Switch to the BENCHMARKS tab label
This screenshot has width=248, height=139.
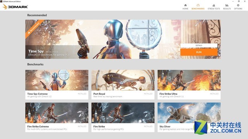(x=198, y=9)
